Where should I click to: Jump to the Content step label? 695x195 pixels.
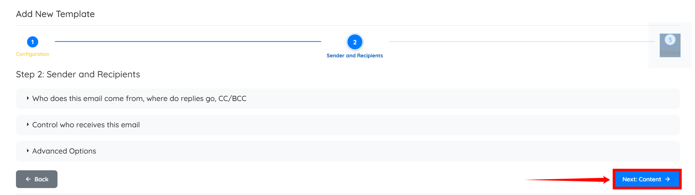(x=670, y=53)
